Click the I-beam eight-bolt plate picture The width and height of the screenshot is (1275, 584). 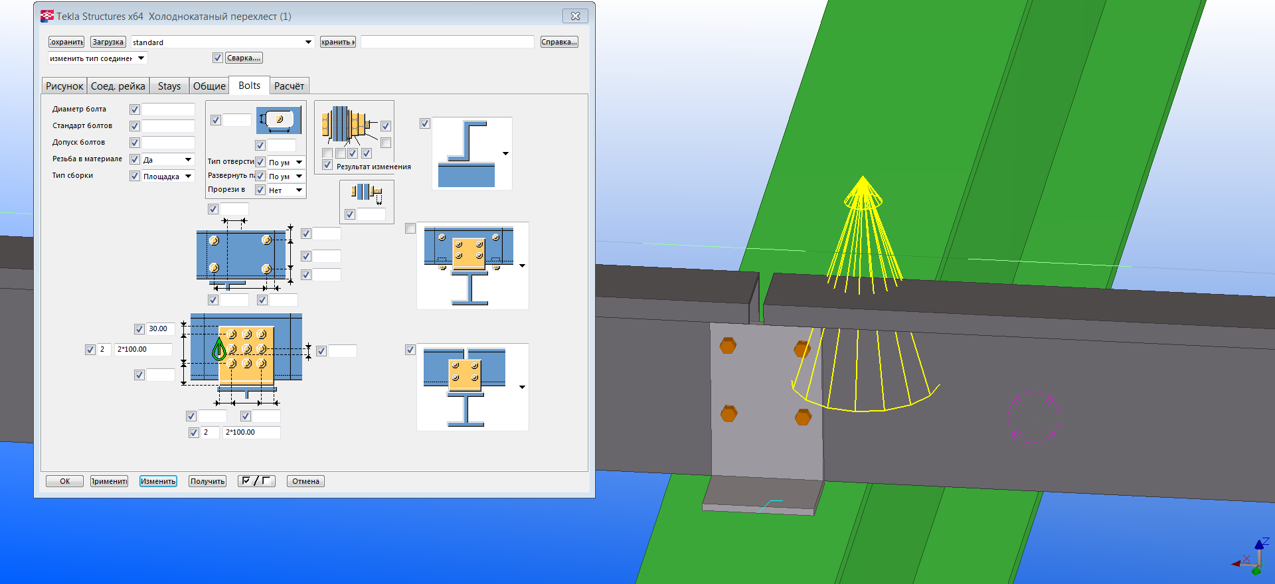(469, 266)
